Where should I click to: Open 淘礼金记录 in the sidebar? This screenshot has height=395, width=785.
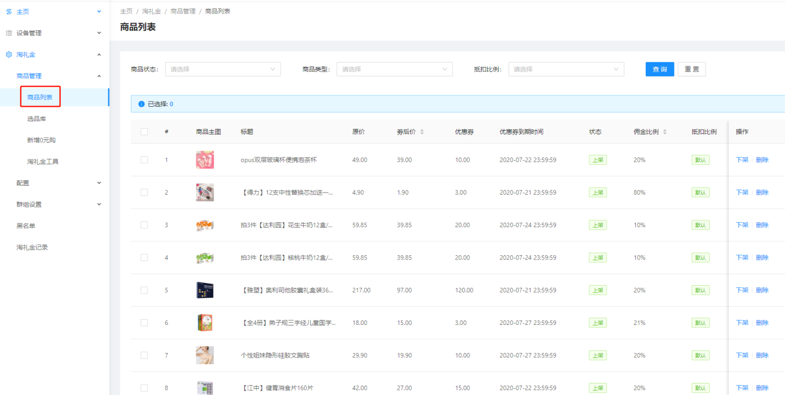(32, 247)
